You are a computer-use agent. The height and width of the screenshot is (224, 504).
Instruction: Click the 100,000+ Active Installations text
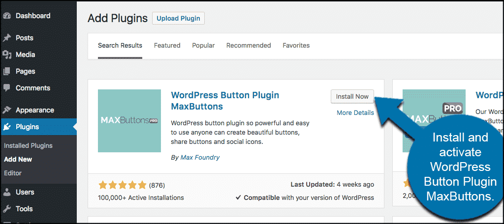[x=141, y=197]
